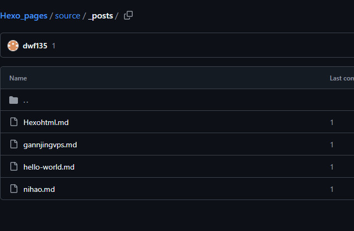Open the nihao.md file

coord(39,189)
